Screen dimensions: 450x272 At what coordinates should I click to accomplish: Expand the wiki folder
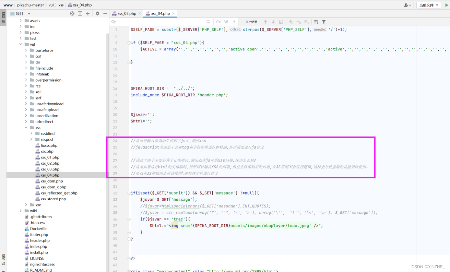(21, 211)
